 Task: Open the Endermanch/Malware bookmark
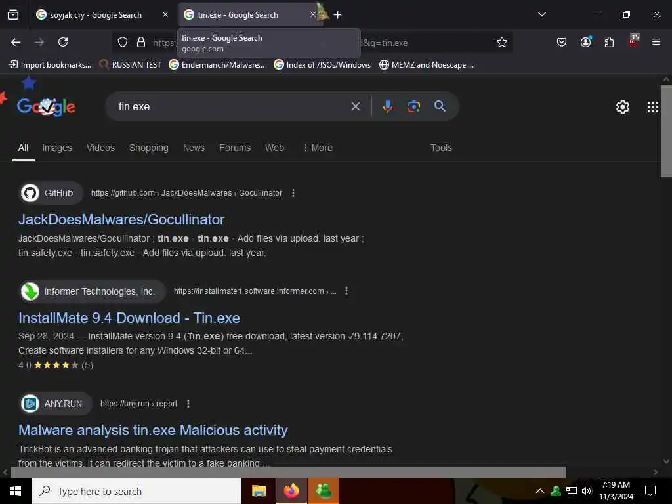tap(217, 65)
